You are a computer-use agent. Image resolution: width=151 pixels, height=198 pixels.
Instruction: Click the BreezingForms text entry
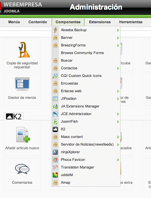[x=73, y=45]
